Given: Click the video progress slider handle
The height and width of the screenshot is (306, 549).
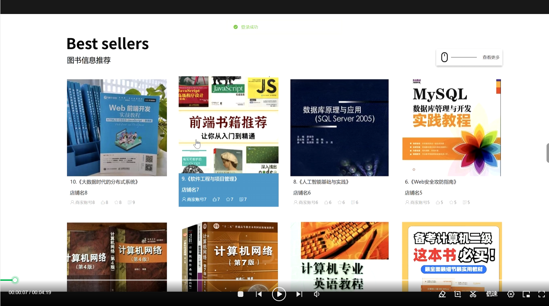Looking at the screenshot, I should click(15, 280).
